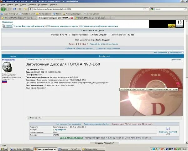Open the Самые популярные bookmark
This screenshot has height=151, width=188.
coord(9,14)
